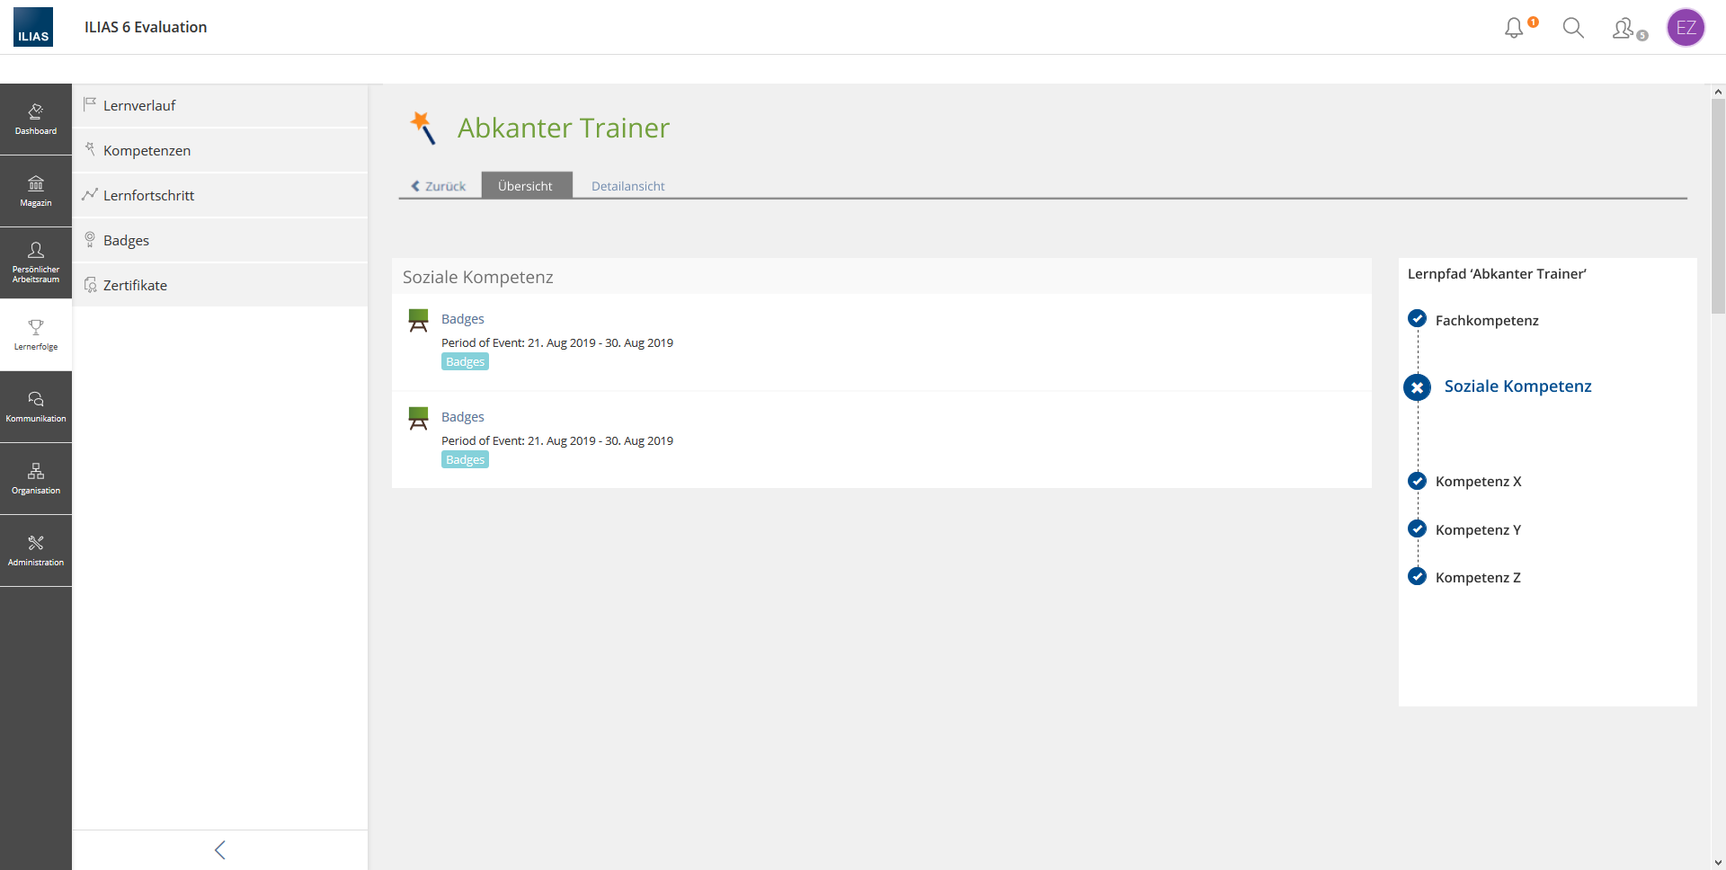Collapse the slate panel with the chevron

tap(220, 850)
